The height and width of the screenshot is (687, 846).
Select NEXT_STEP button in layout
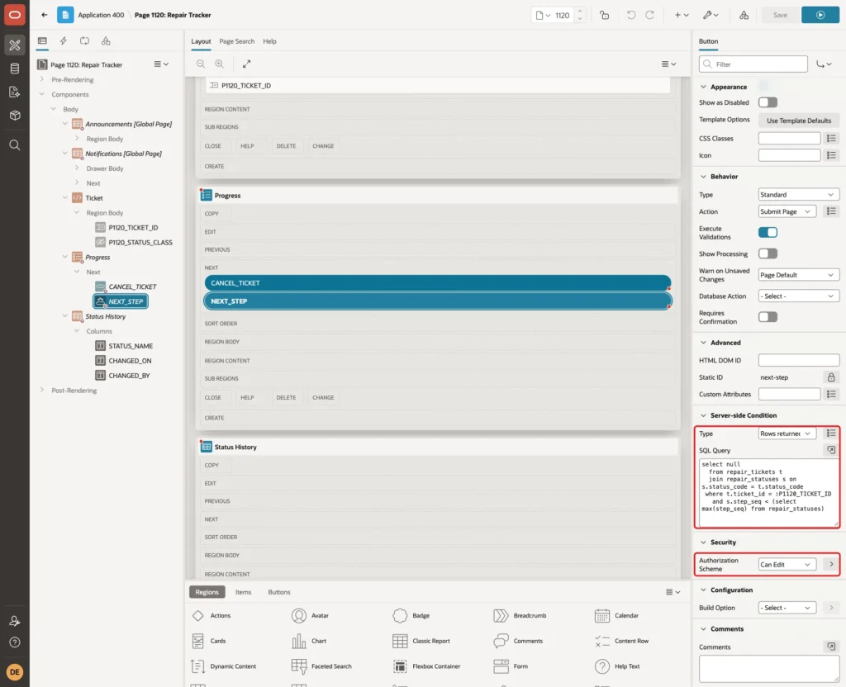pos(438,301)
